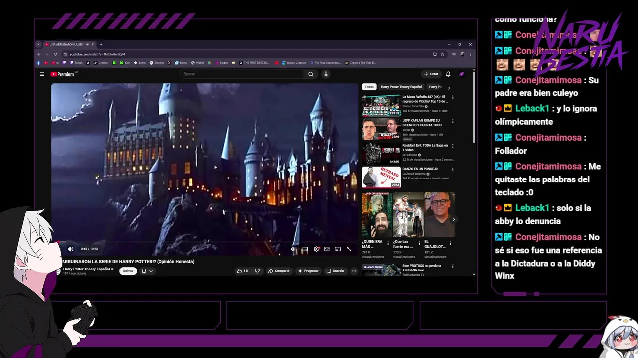
Task: Mute the video volume icon
Action: tap(70, 249)
